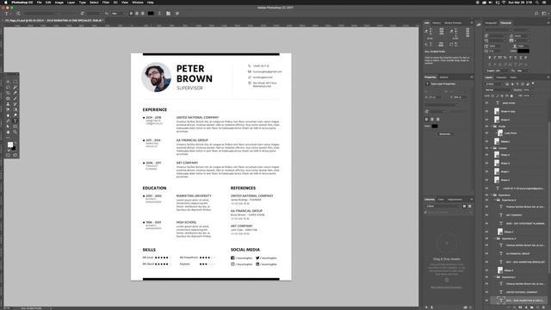Screen dimensions: 551x310
Task: Collapse the Contact group arrow
Action: click(x=492, y=148)
